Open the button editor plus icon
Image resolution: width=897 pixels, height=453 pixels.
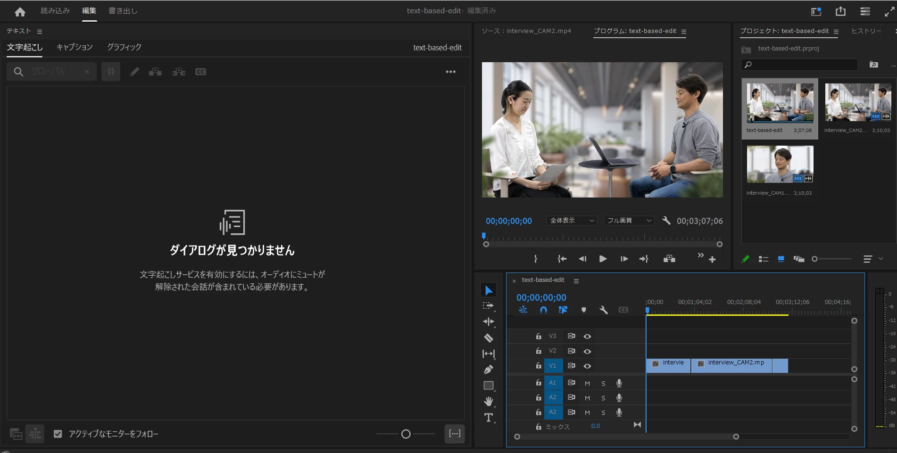coord(712,259)
